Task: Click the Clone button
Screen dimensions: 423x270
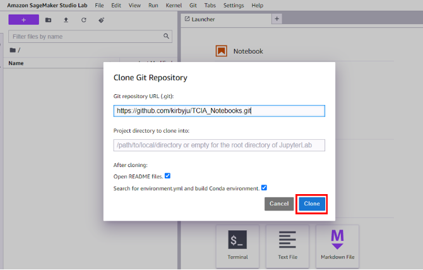Action: click(x=312, y=204)
